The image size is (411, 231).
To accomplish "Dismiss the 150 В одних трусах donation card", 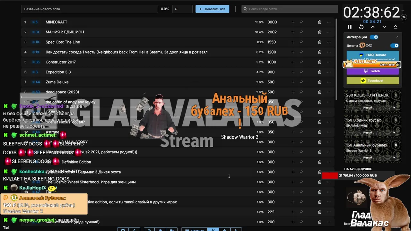I will (x=396, y=120).
